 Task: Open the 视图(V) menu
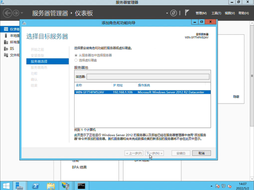click(x=230, y=13)
